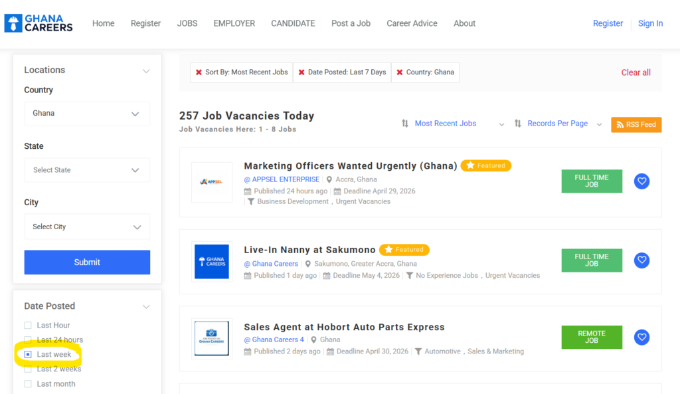Remove the Date Posted Last 7 Days filter

tap(301, 72)
